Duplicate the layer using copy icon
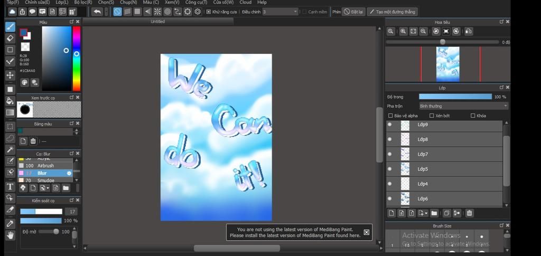This screenshot has width=541, height=256. click(446, 213)
